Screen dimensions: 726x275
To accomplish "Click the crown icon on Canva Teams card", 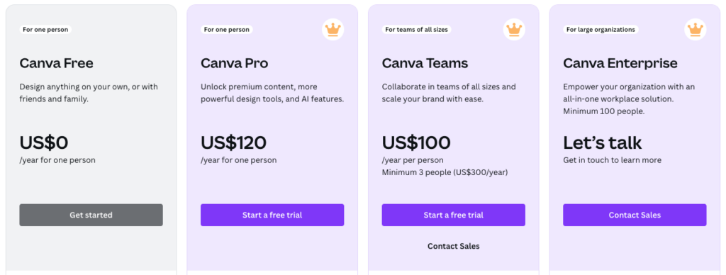I will (x=514, y=30).
